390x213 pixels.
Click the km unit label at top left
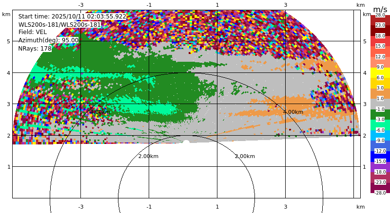(x=6, y=14)
